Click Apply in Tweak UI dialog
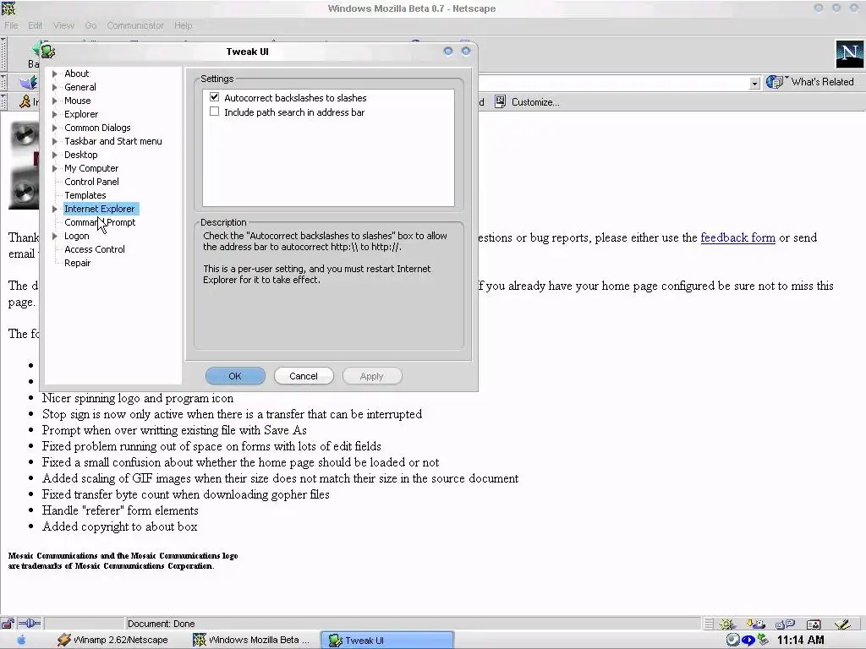Viewport: 866px width, 649px height. click(372, 376)
